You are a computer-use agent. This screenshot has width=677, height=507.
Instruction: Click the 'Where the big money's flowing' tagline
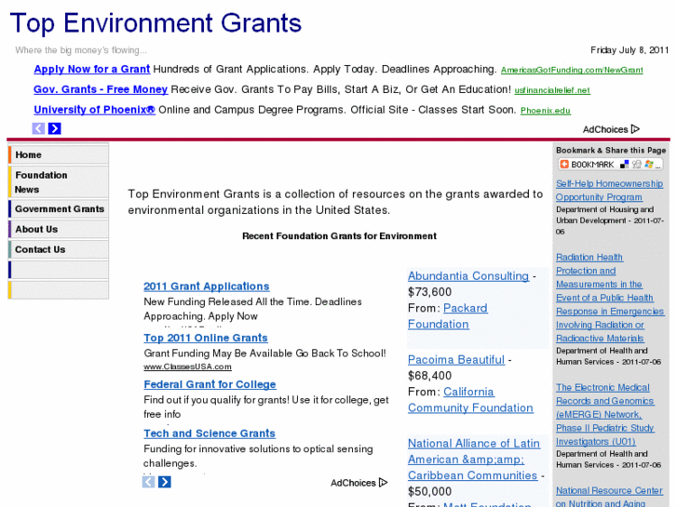tap(81, 50)
